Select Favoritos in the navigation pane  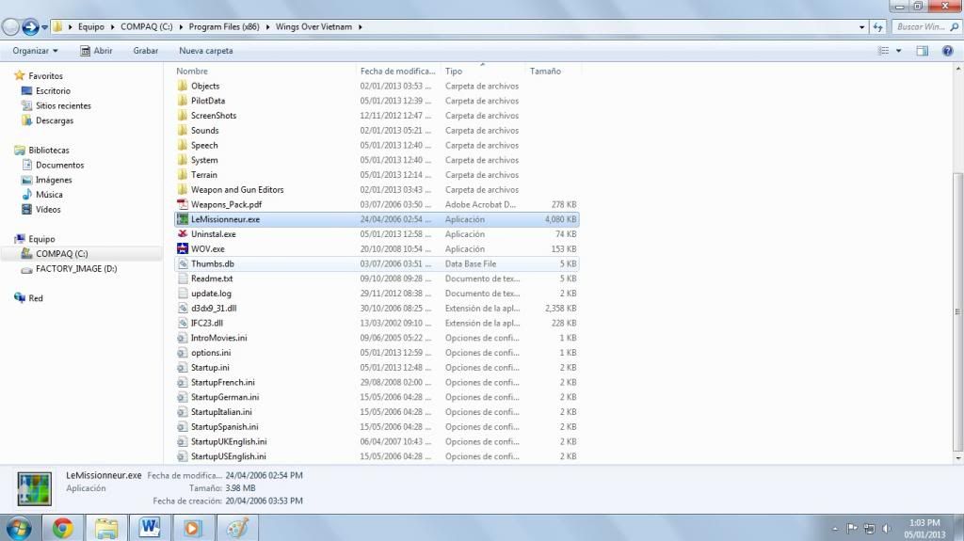tap(45, 75)
